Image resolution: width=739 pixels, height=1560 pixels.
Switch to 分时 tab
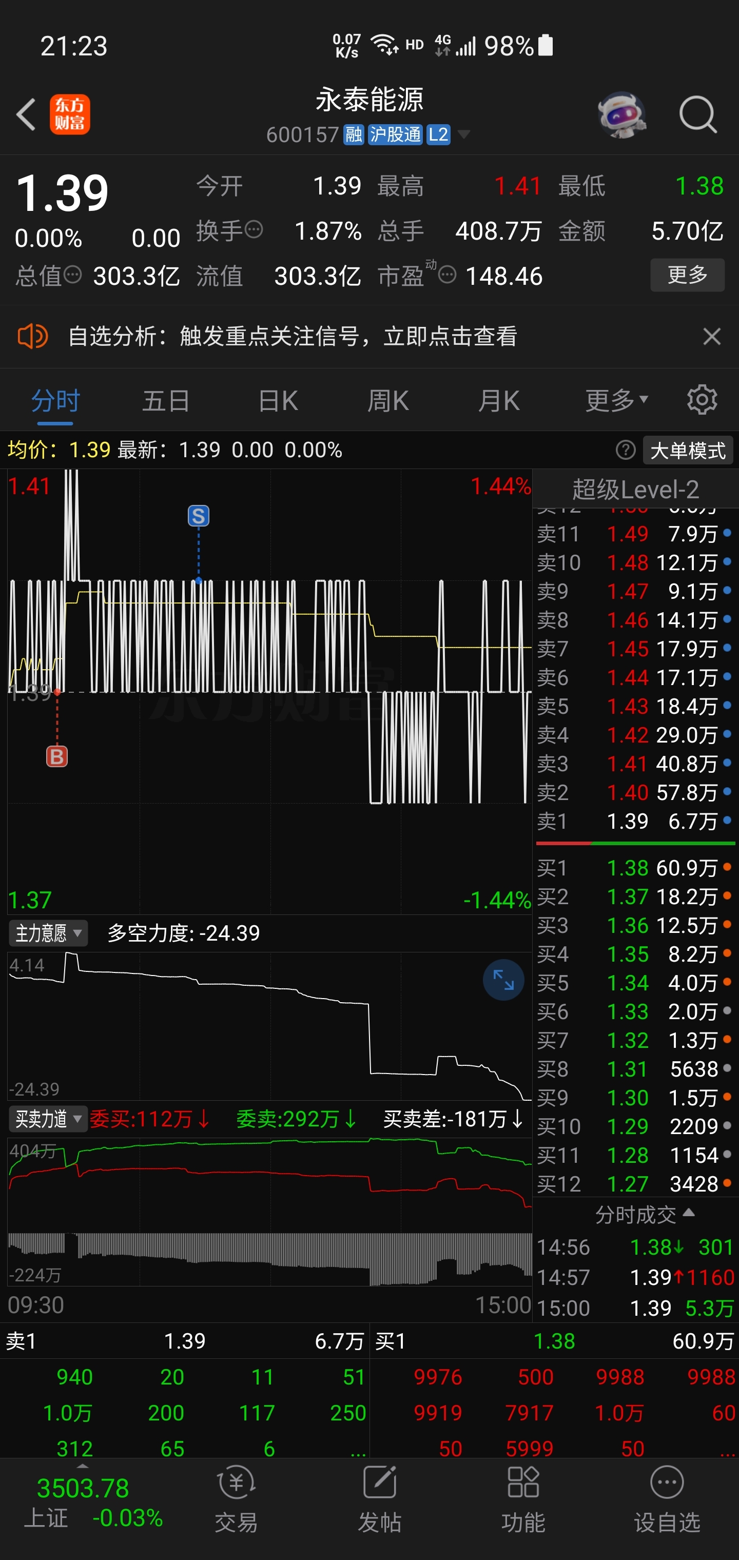pyautogui.click(x=55, y=401)
